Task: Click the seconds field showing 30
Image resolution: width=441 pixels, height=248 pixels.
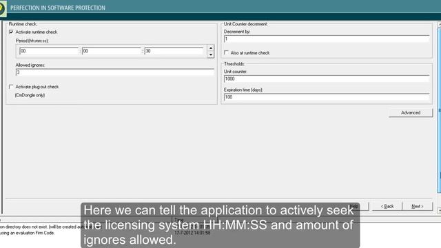Action: tap(174, 51)
